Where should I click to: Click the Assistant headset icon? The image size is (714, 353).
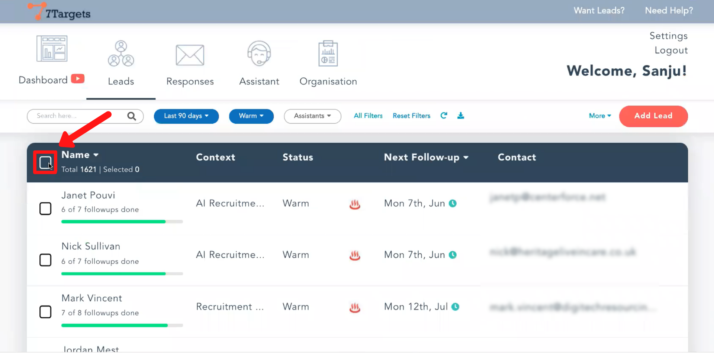pos(259,54)
